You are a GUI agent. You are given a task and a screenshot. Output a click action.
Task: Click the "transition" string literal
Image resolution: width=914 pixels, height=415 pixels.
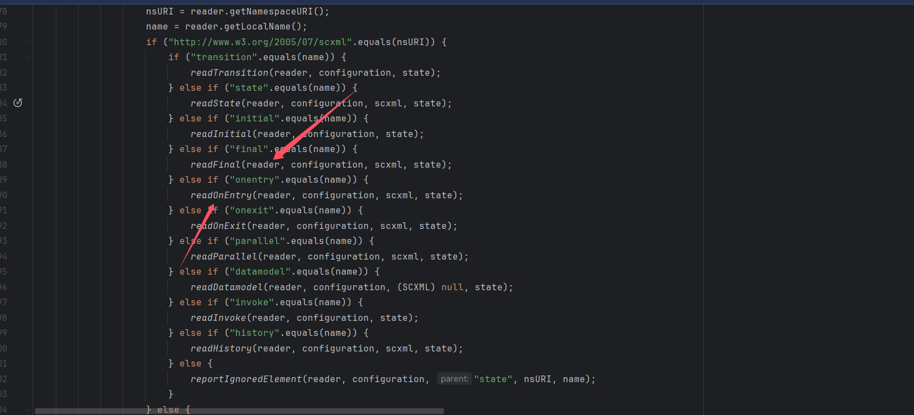pos(224,57)
